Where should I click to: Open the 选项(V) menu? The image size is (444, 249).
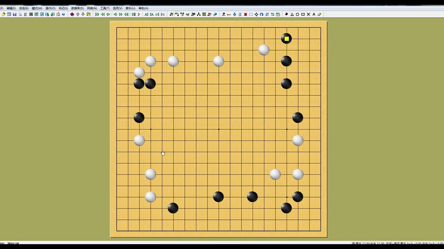[x=118, y=8]
